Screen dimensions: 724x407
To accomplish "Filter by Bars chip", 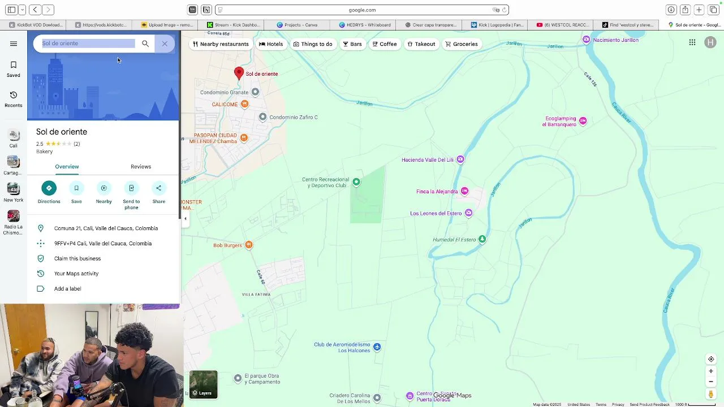I will 352,44.
